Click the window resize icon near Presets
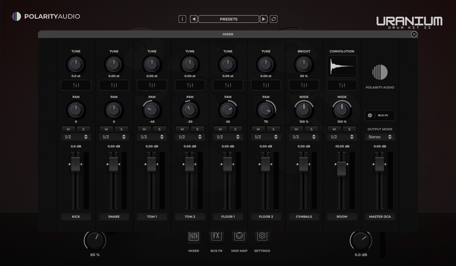Screen dimensions: 456x266 [274, 19]
